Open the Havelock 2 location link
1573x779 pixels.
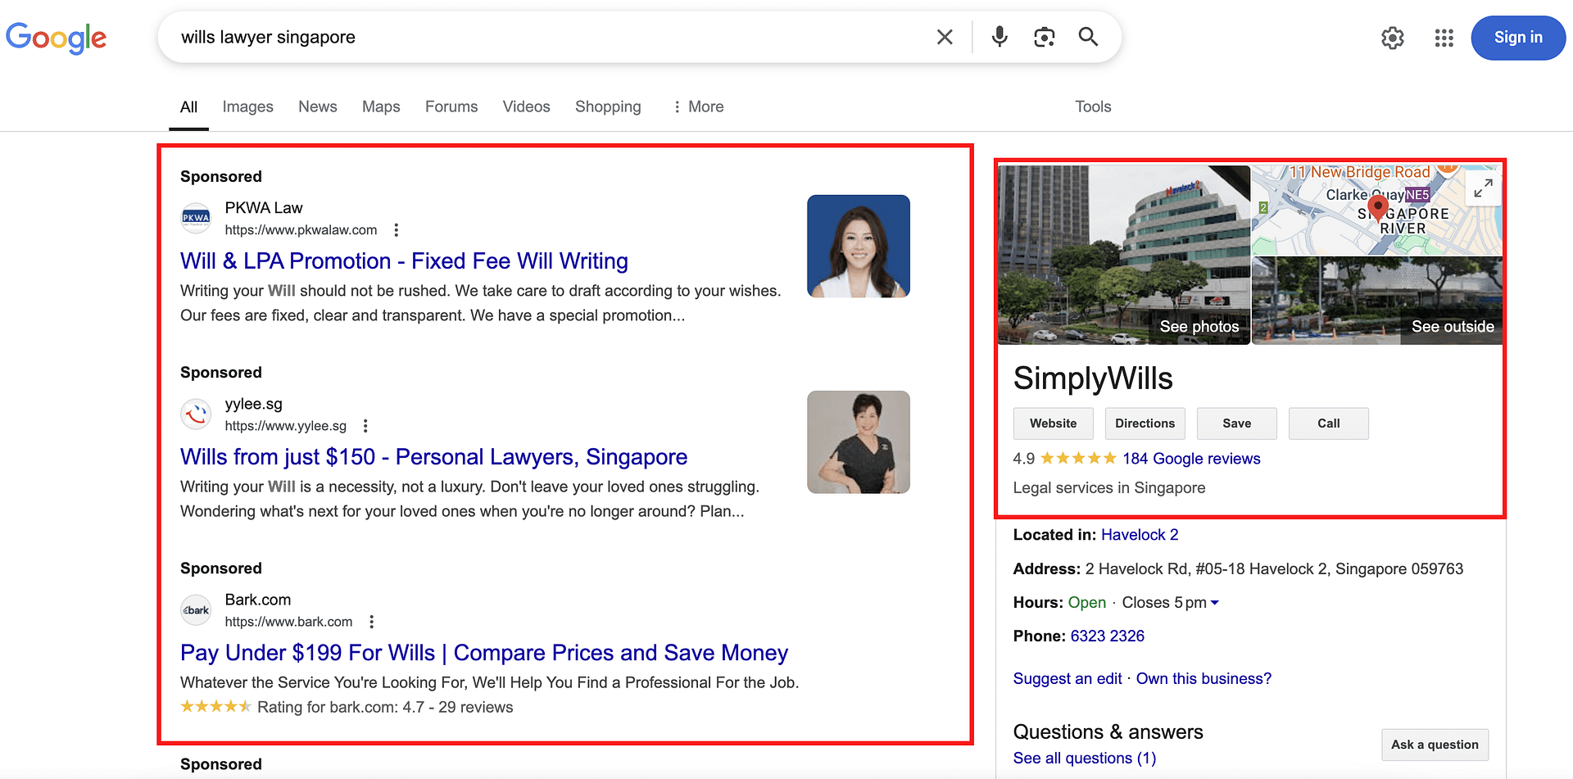[1140, 535]
